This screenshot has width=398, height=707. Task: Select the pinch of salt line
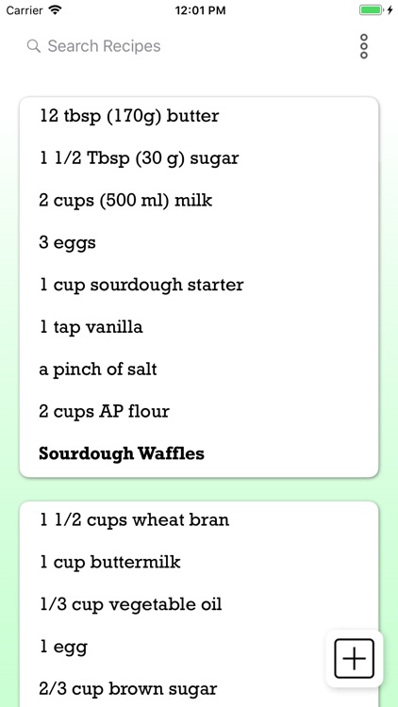[x=98, y=370]
